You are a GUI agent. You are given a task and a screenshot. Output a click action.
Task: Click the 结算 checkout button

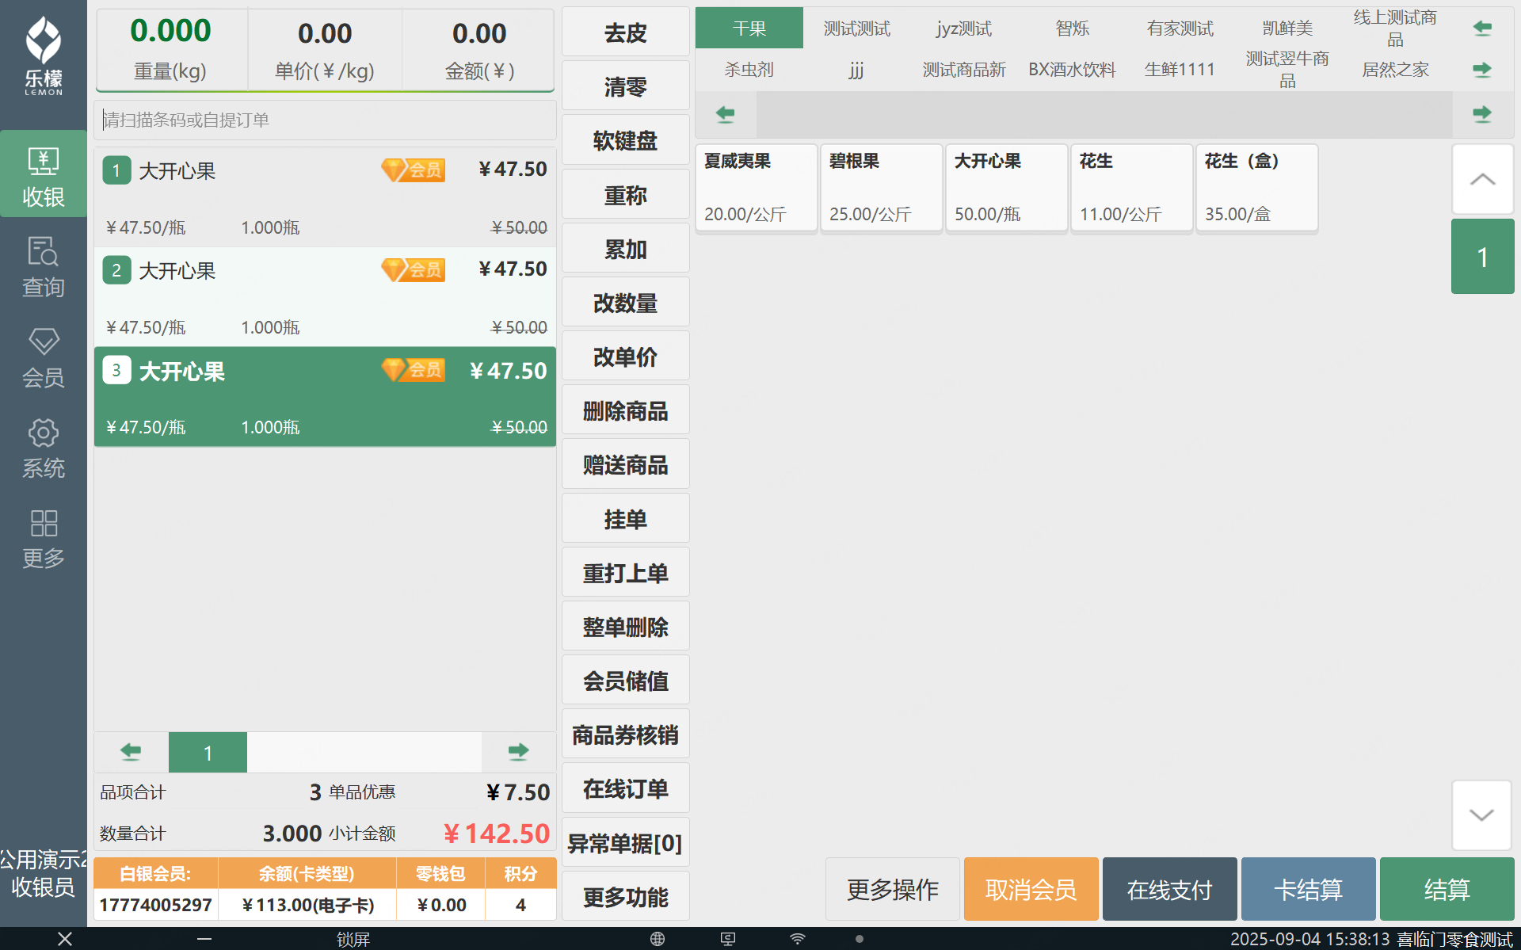click(1446, 889)
